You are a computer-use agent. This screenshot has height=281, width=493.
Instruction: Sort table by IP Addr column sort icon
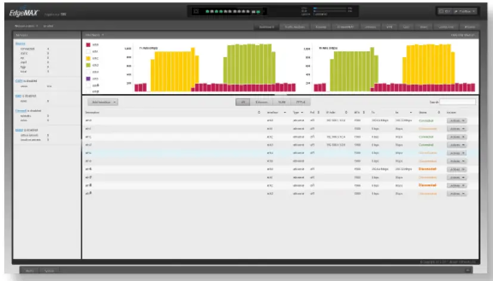coord(346,113)
